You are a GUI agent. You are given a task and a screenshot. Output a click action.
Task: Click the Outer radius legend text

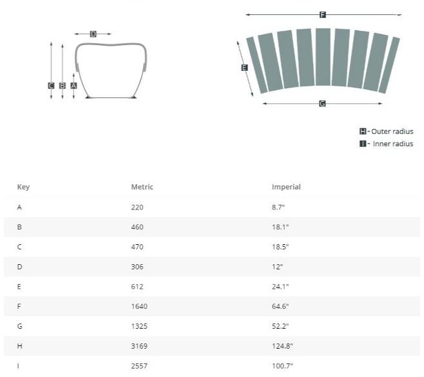(x=392, y=131)
